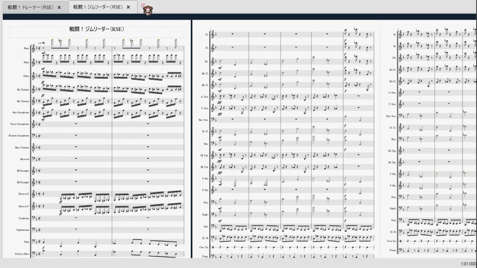Click the Con. Sn. label on the middle page
Screen dimensions: 477x268
(x=204, y=247)
